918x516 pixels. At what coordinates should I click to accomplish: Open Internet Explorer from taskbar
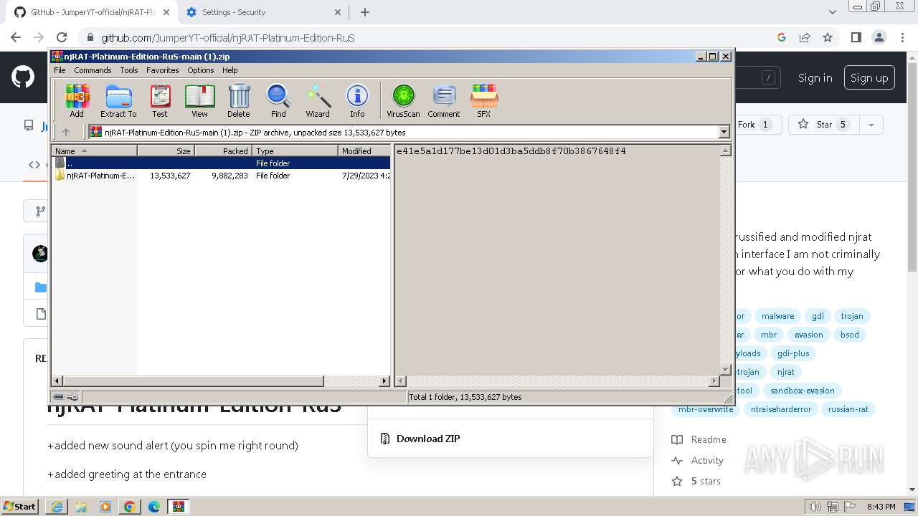pos(57,507)
